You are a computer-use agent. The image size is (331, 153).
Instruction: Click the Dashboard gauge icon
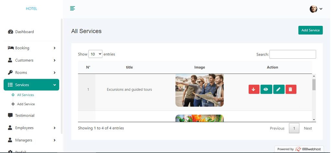tap(10, 32)
